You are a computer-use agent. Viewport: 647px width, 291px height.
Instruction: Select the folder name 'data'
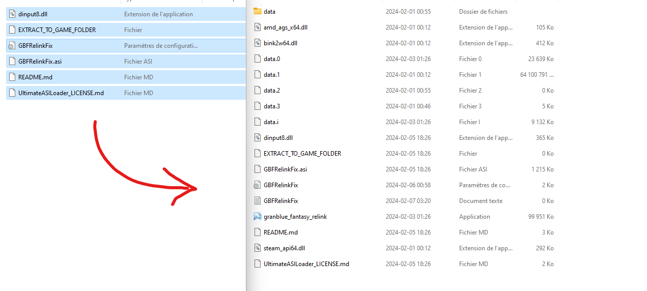(x=269, y=11)
